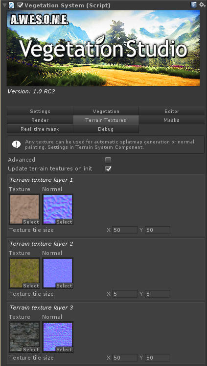
Task: Click Select on layer 1 Texture
Action: 31,222
